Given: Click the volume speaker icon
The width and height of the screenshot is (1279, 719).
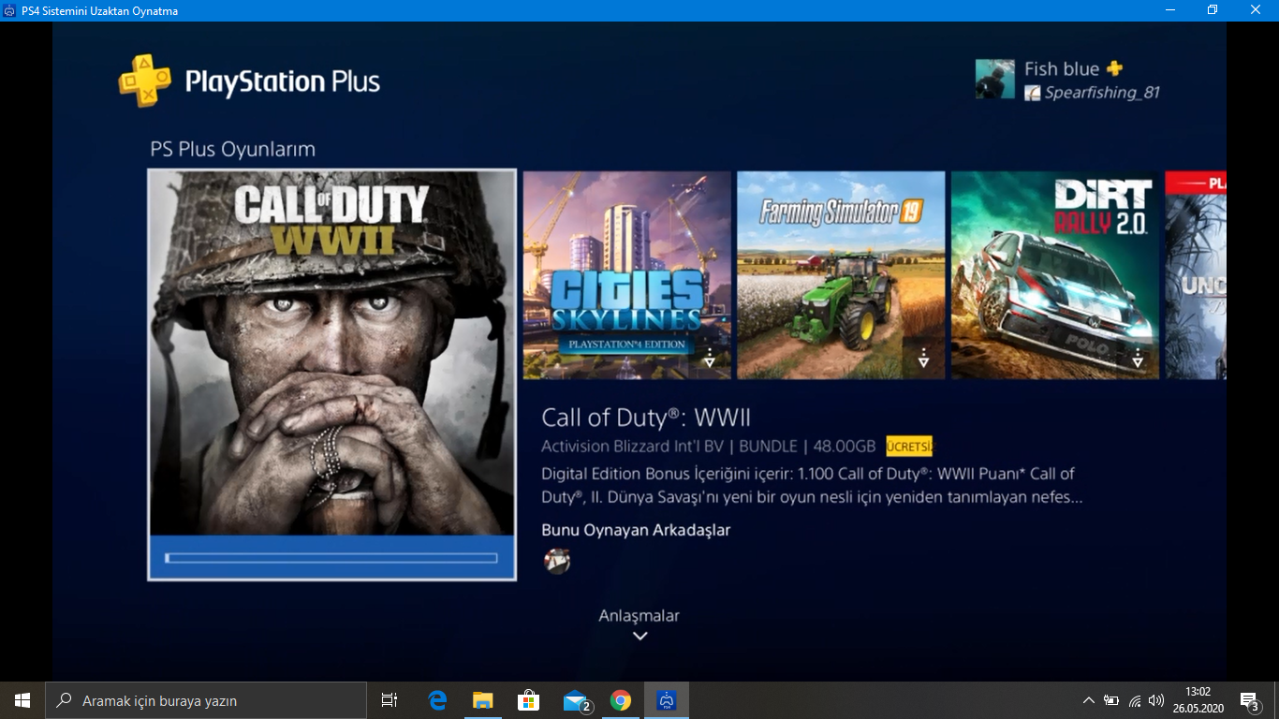Looking at the screenshot, I should tap(1156, 700).
